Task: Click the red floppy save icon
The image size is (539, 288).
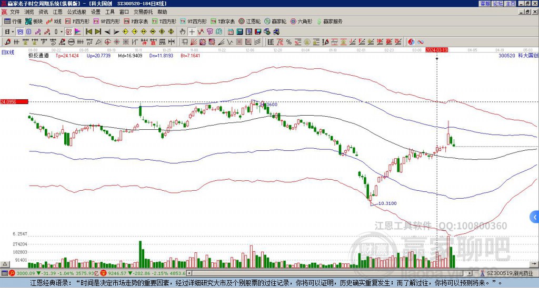Action: point(258,32)
